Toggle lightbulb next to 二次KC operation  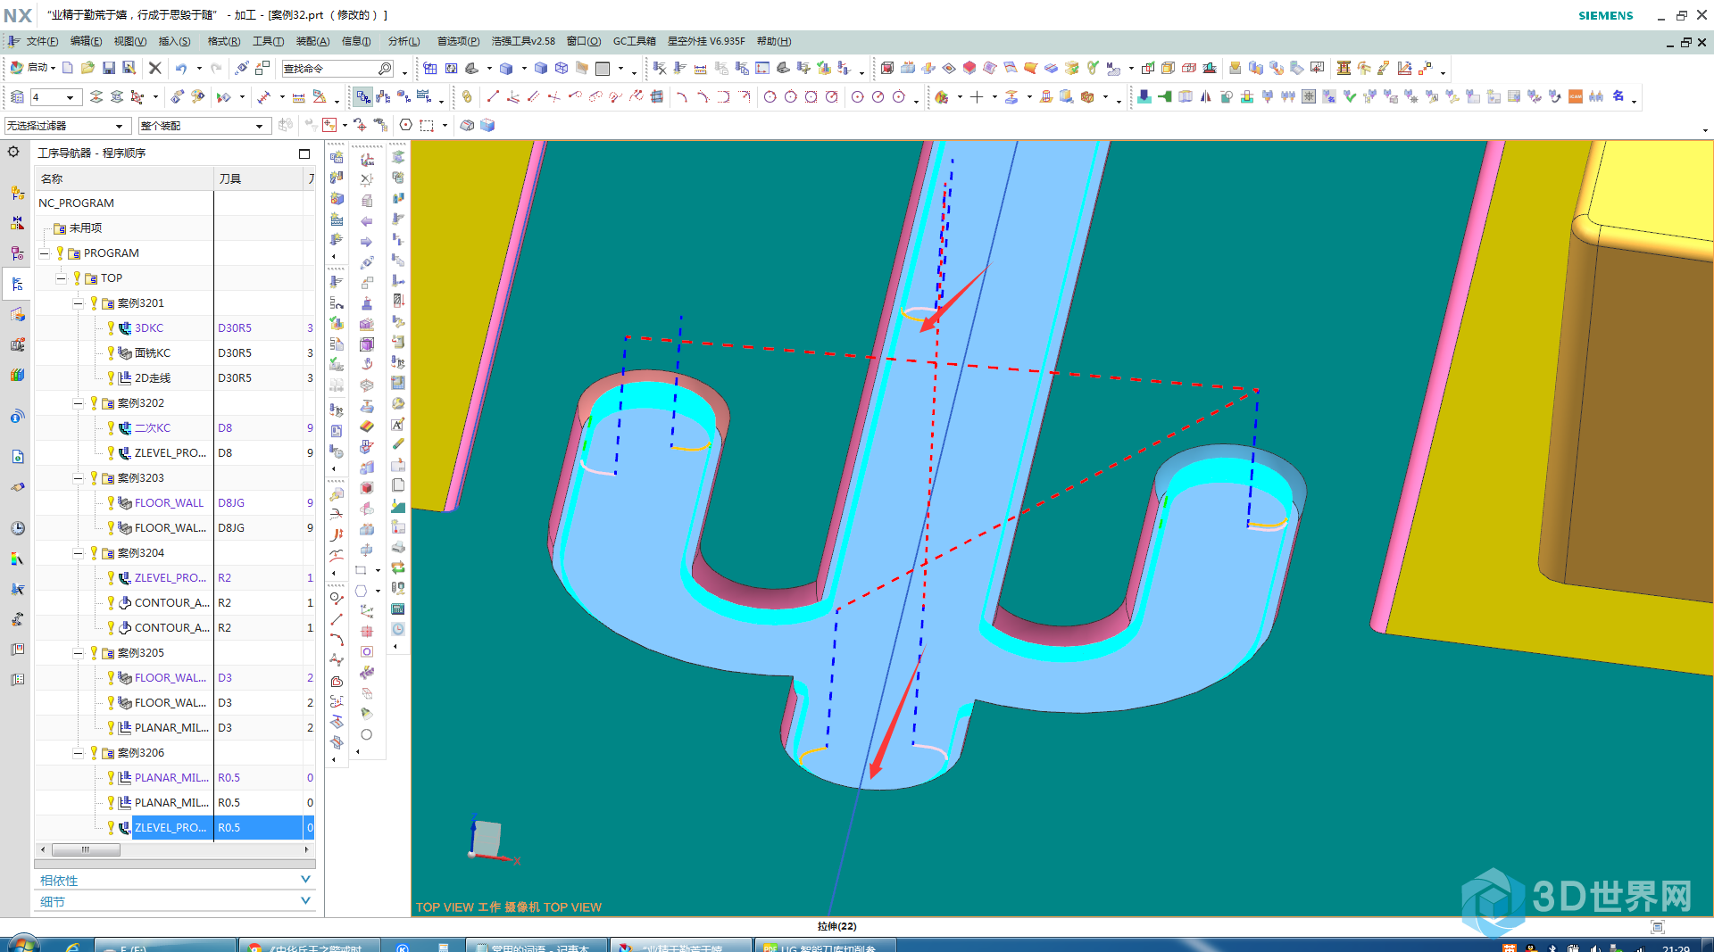[x=111, y=427]
